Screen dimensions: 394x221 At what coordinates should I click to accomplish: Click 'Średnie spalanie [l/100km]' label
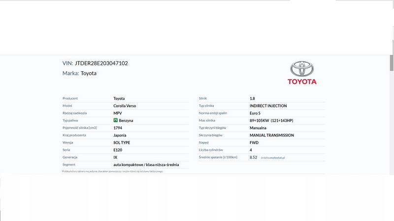(x=218, y=157)
